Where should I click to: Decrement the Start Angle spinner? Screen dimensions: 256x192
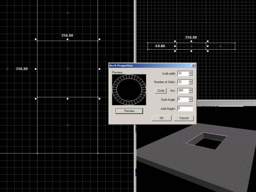click(191, 101)
